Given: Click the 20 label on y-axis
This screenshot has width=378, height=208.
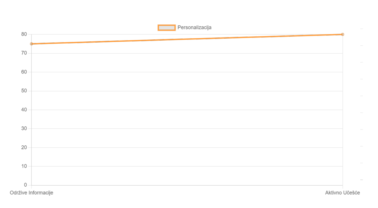Looking at the screenshot, I should pos(24,147).
